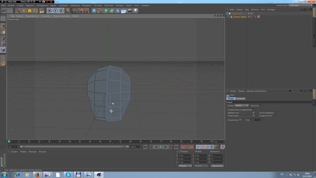Open the object coordinate mode dropdown
Screen dimensions: 316x178
(x=185, y=166)
